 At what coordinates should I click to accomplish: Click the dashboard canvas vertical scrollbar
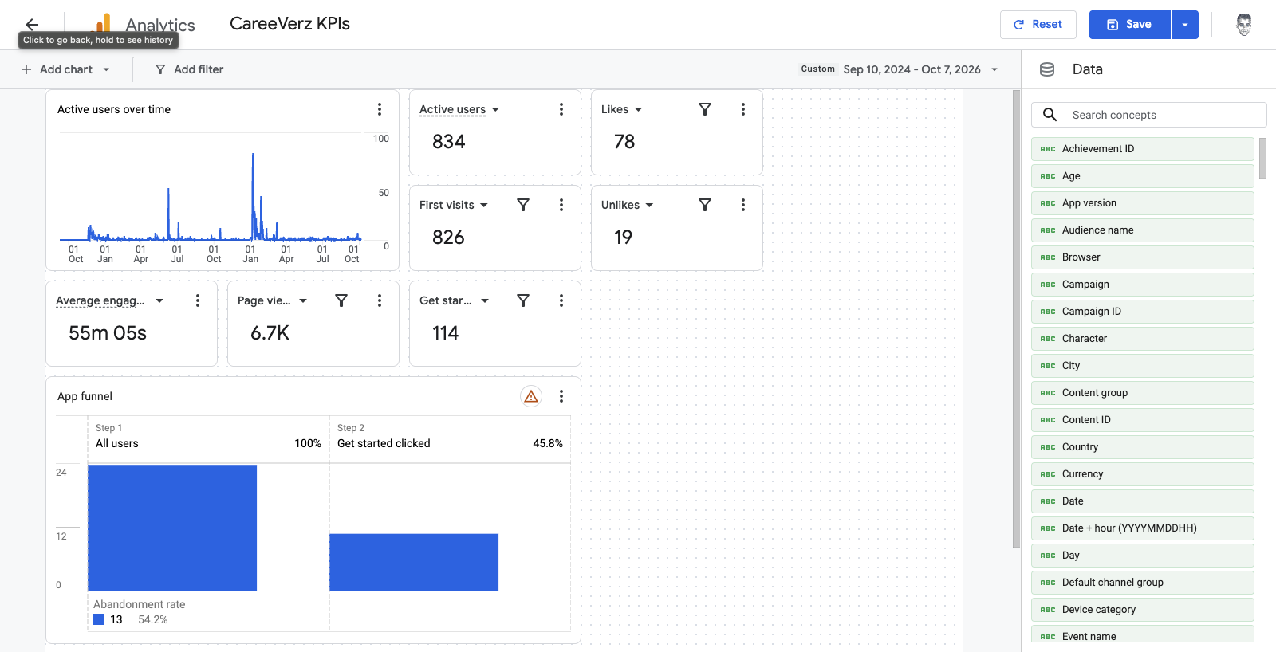[x=1016, y=319]
